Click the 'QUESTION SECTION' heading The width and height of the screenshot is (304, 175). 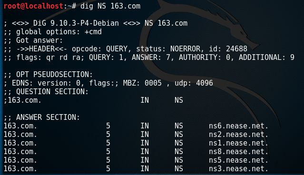point(52,92)
